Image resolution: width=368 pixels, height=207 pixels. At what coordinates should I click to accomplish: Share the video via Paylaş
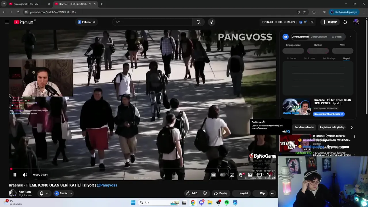pos(221,193)
